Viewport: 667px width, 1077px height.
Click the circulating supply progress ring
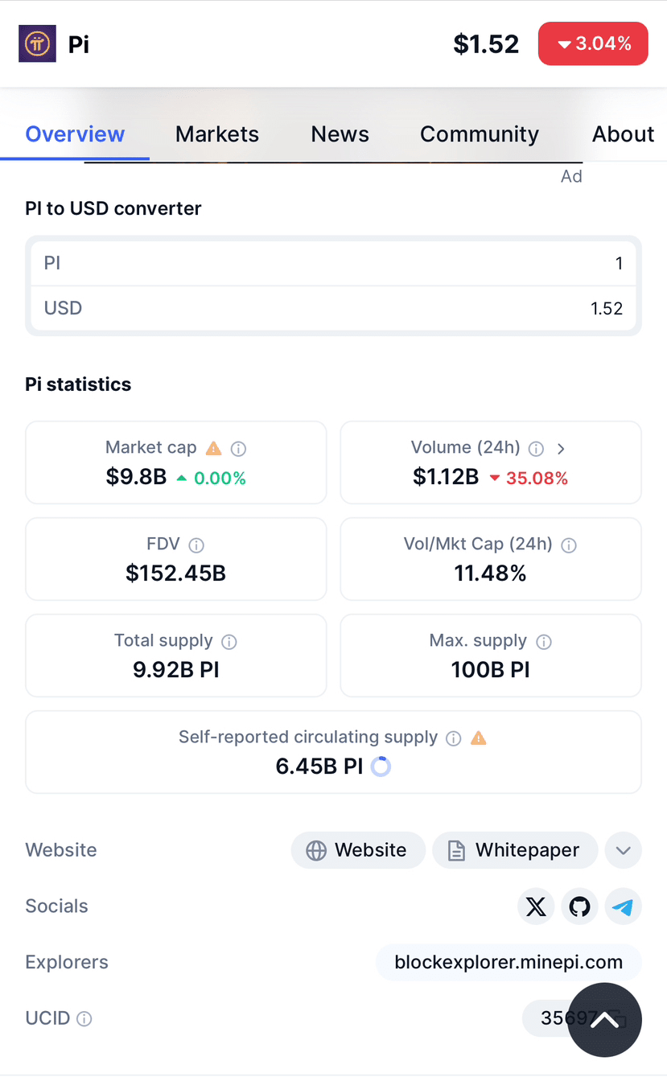click(381, 767)
